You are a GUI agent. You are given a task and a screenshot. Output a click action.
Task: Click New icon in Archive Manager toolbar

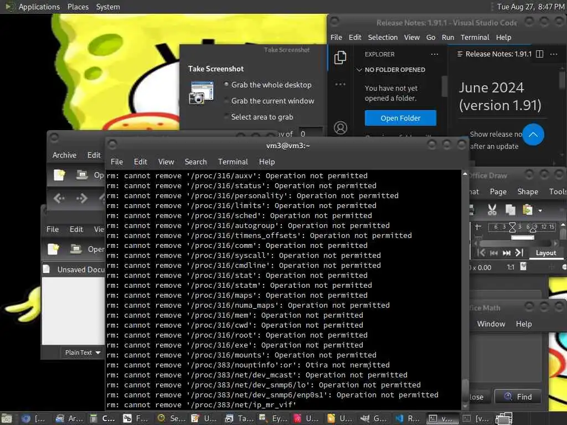pos(59,175)
